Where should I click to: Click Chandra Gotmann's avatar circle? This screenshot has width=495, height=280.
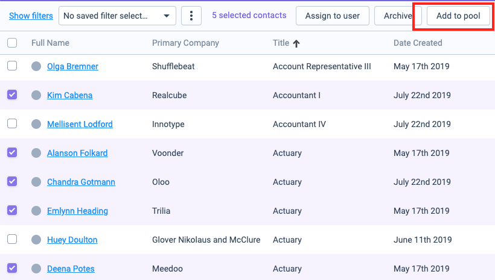click(36, 182)
